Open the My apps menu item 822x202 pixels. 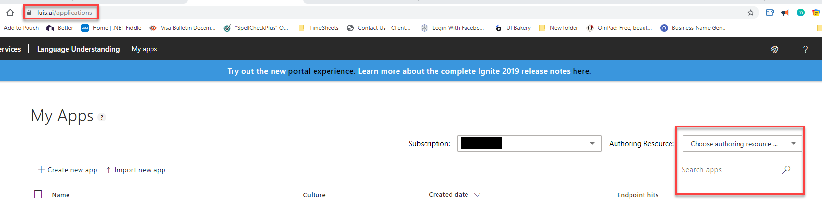pos(144,49)
